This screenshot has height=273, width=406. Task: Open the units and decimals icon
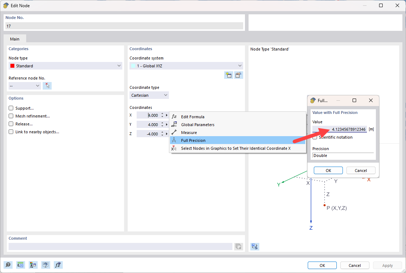click(21, 265)
